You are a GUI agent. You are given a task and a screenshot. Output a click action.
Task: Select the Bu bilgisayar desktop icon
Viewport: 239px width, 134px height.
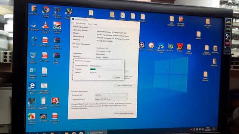pos(34,26)
